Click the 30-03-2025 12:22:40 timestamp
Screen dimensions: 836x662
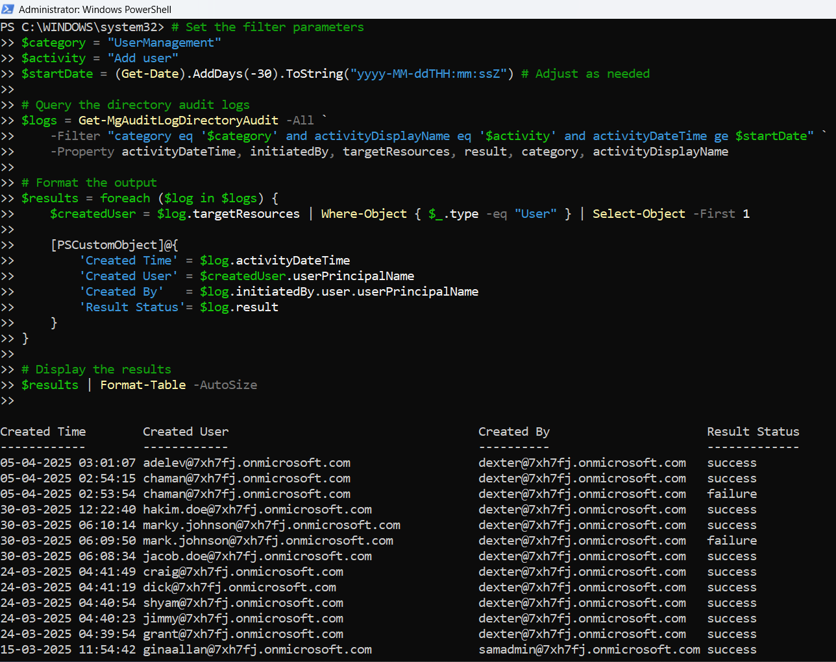[x=68, y=510]
